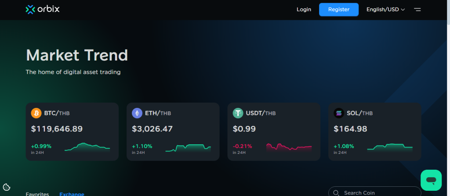450x196 pixels.
Task: Click the Solana SOL coin icon
Action: pos(339,113)
